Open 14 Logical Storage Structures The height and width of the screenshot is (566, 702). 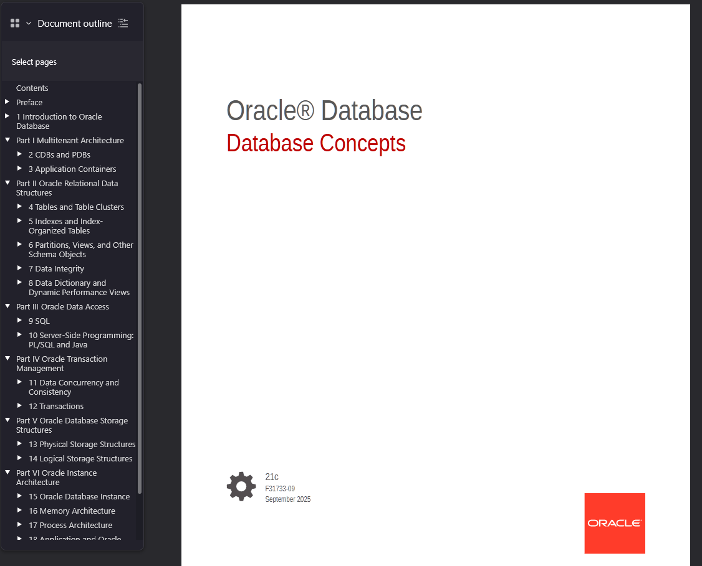(80, 458)
